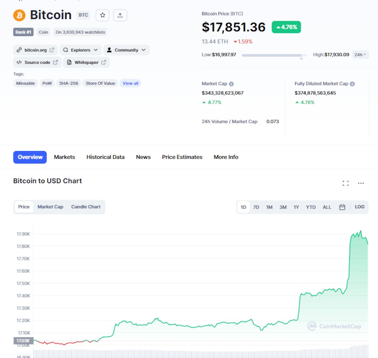
Task: Click the Whitepaper link
Action: [x=86, y=62]
